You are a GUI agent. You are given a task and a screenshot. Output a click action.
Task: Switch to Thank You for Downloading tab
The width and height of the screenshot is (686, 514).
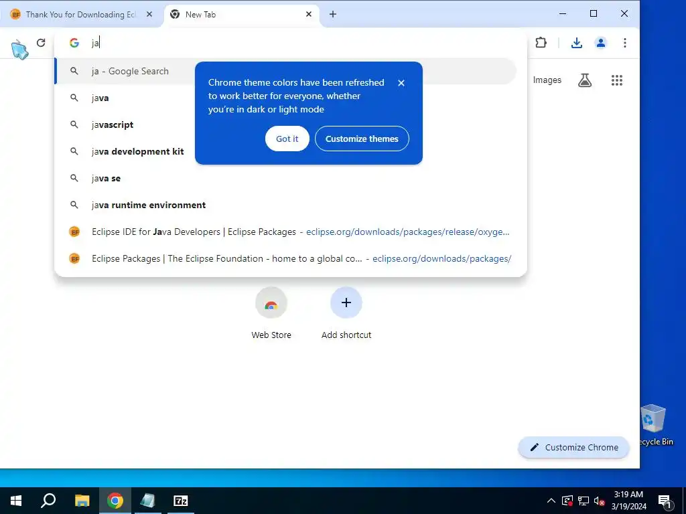81,15
